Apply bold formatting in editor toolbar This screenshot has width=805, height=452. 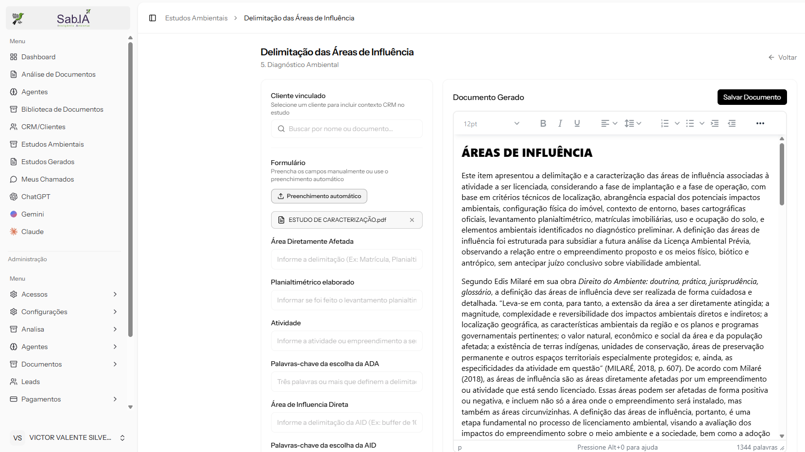click(x=543, y=123)
